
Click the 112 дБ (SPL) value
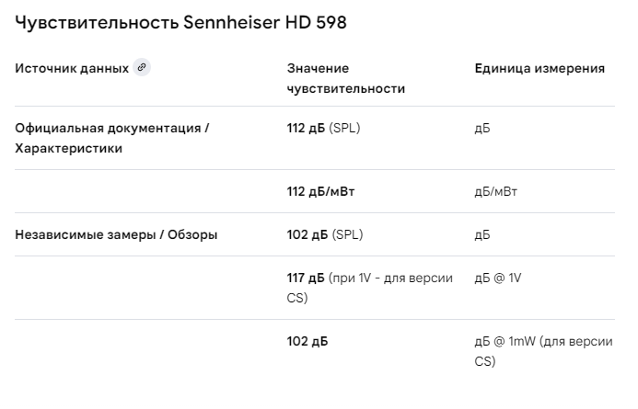click(323, 128)
